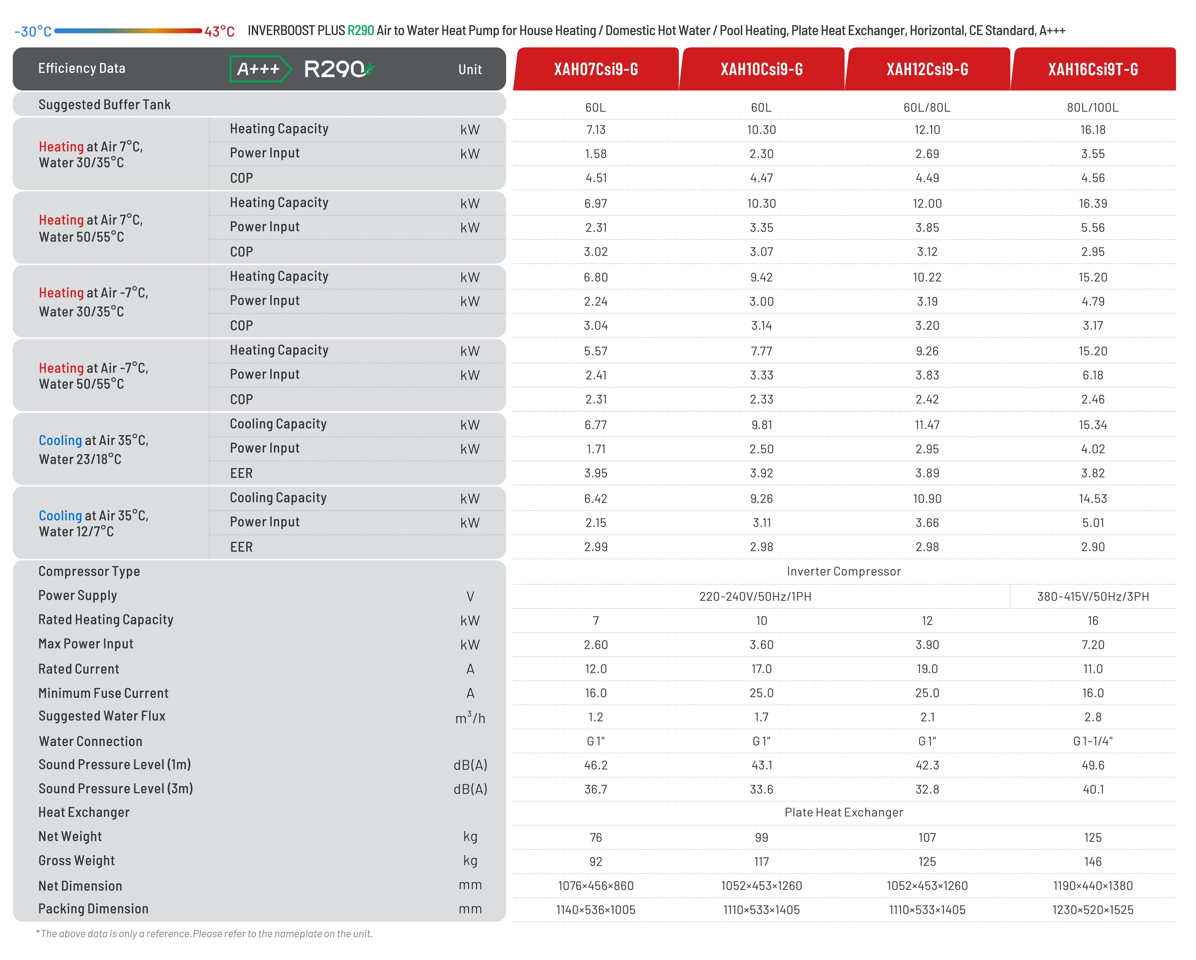The height and width of the screenshot is (960, 1196).
Task: Click the "Unit" column header
Action: tap(470, 69)
